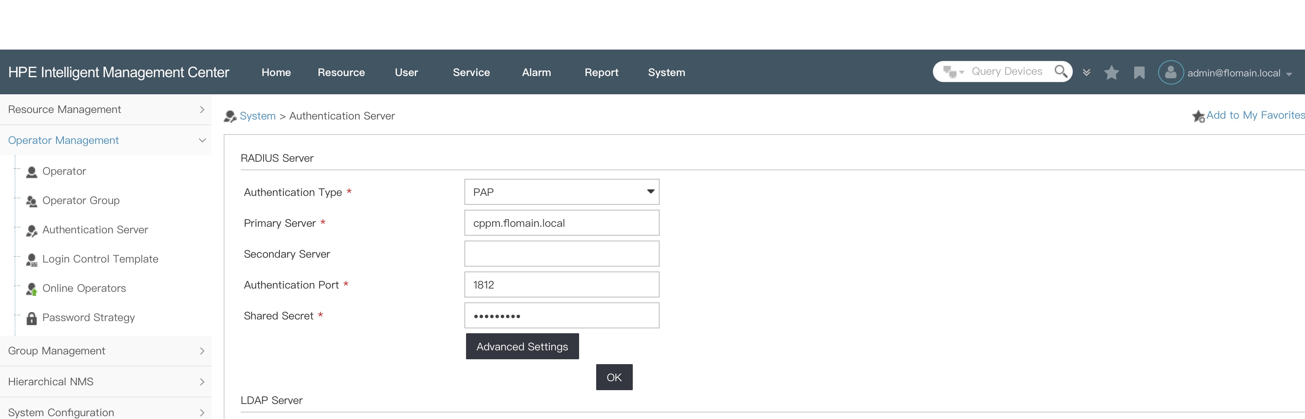Click the Operator Group icon
Image resolution: width=1305 pixels, height=419 pixels.
click(31, 200)
